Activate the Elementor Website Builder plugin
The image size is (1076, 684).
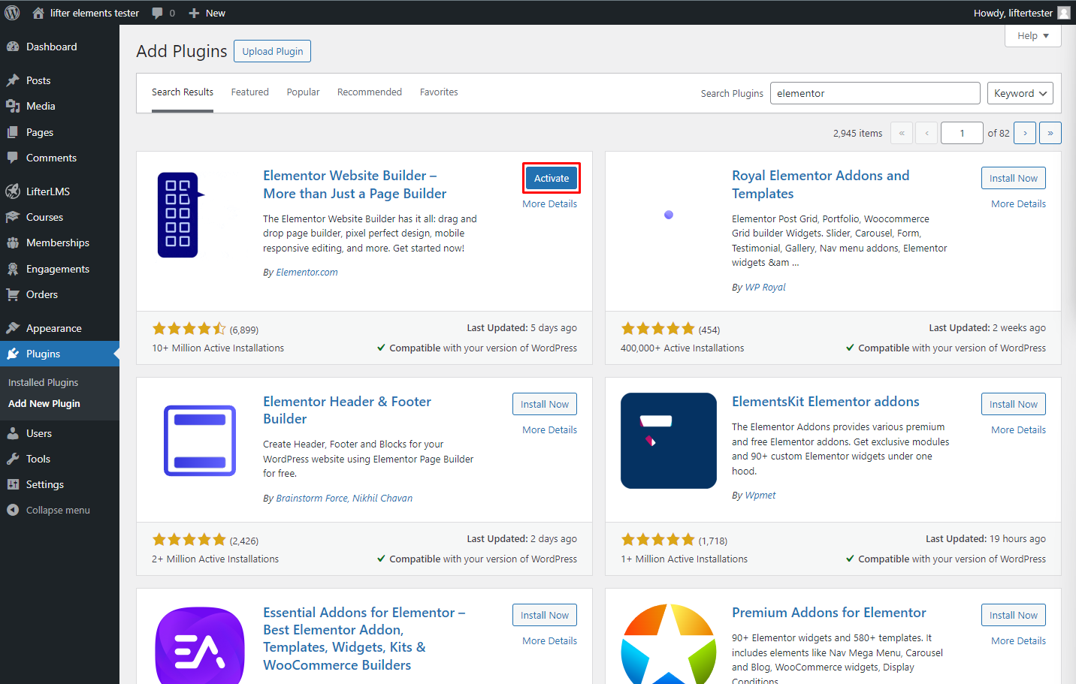[x=551, y=178]
